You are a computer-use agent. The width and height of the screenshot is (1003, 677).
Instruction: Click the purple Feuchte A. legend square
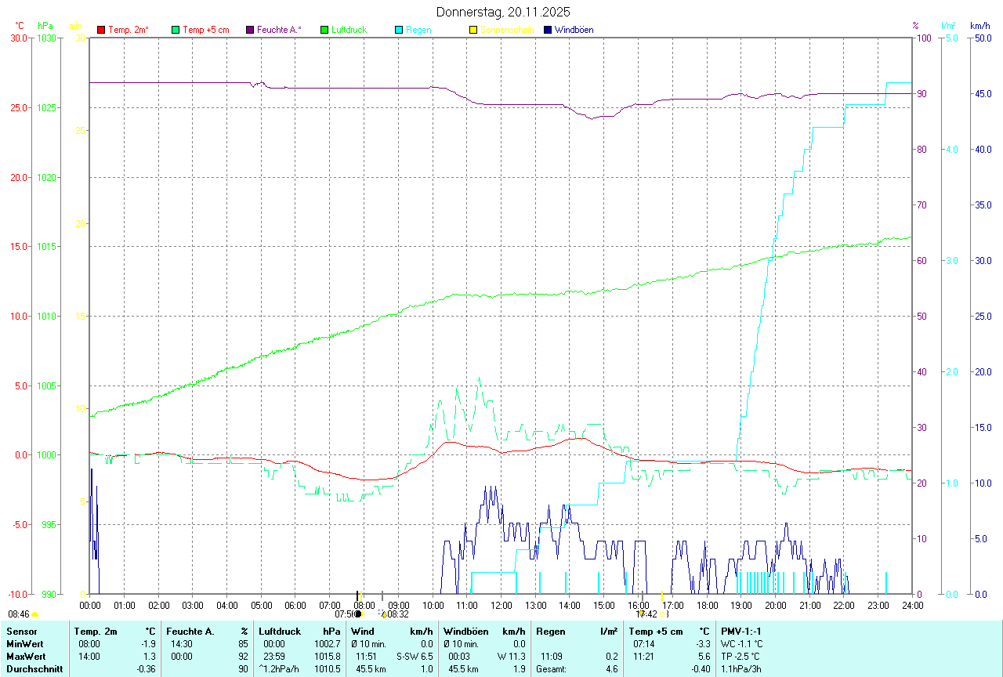(x=250, y=30)
